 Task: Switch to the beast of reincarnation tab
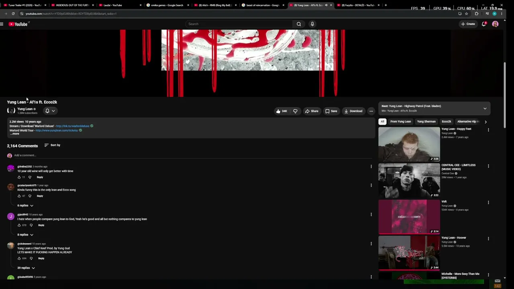click(263, 5)
